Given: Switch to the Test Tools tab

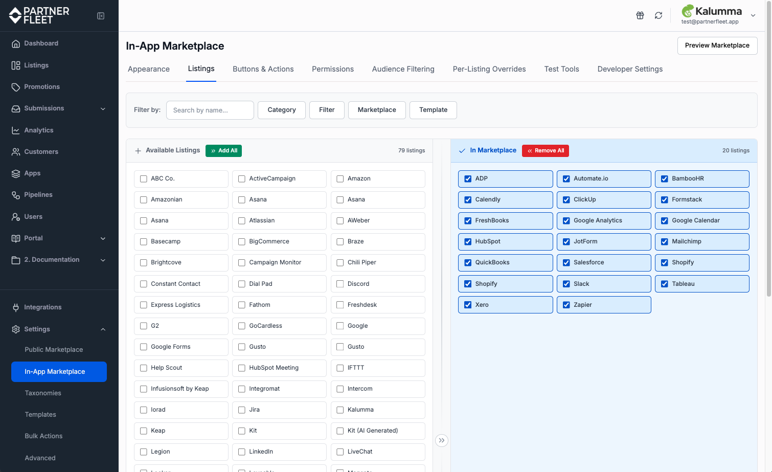Looking at the screenshot, I should tap(562, 69).
